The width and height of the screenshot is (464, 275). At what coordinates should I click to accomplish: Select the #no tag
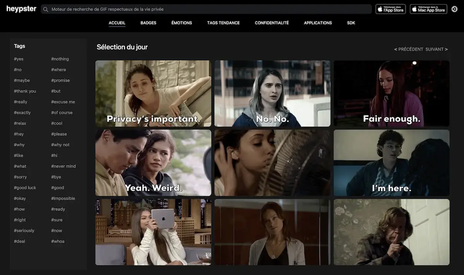click(x=18, y=70)
